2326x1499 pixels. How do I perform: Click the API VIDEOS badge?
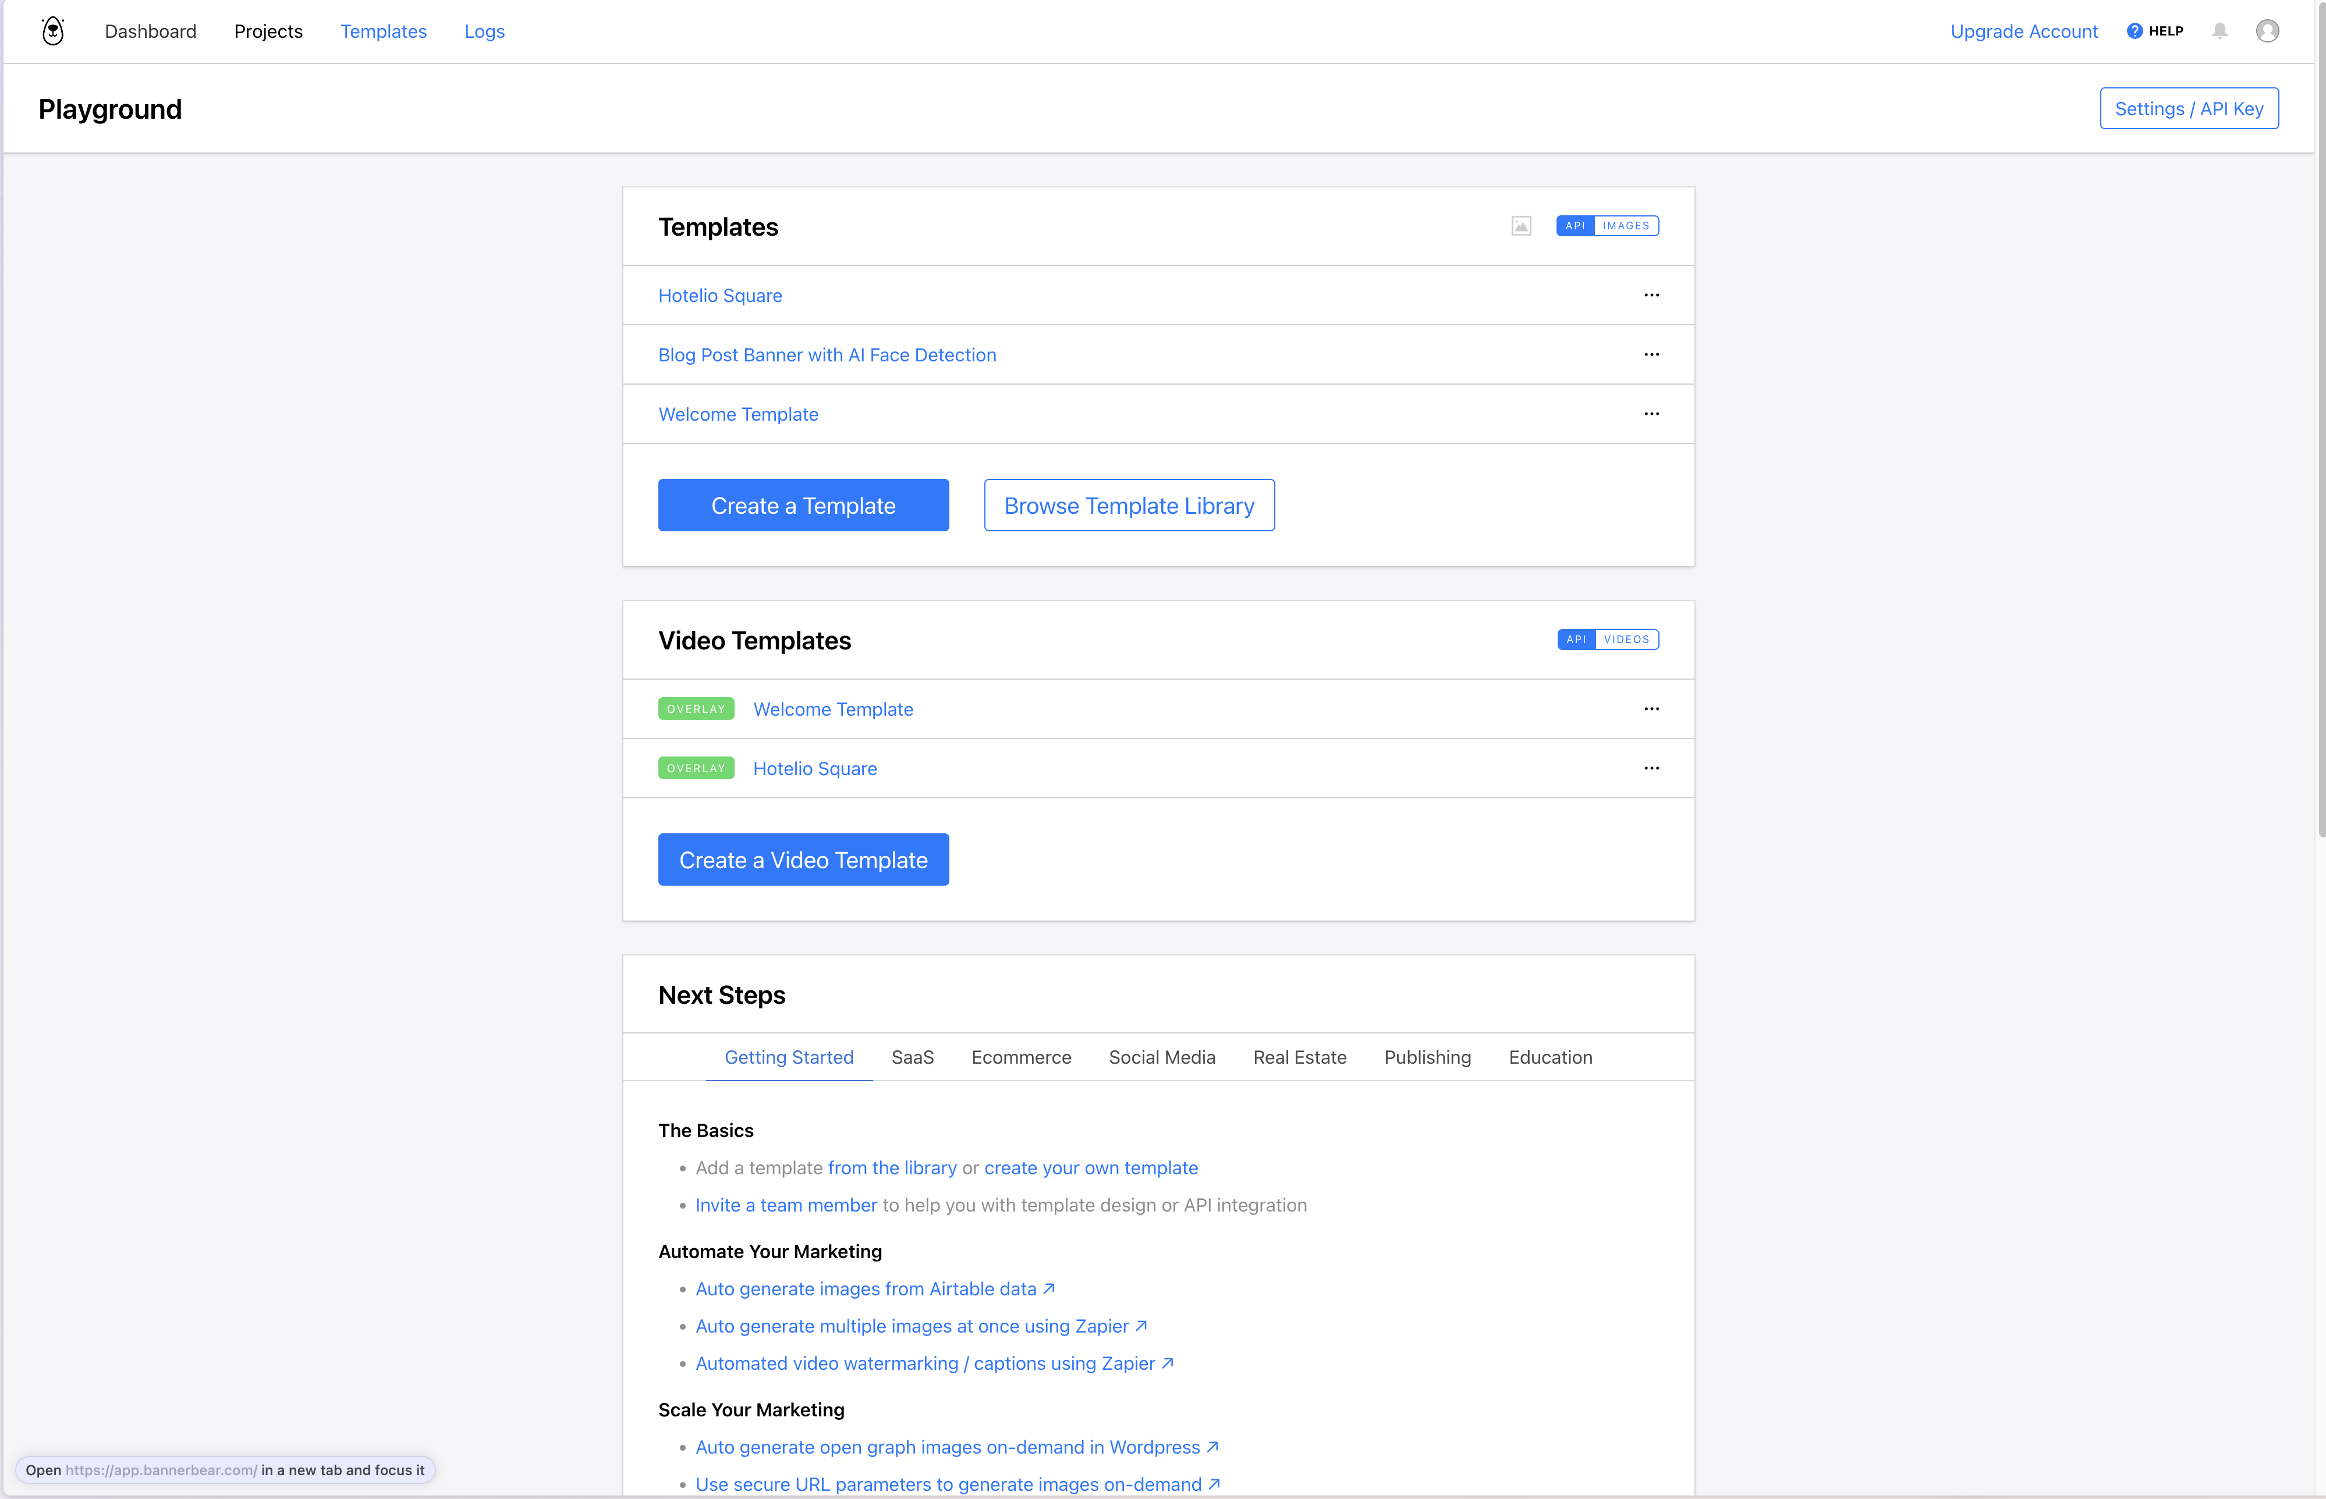1608,640
